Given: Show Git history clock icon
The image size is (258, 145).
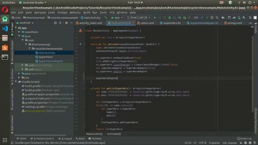Looking at the screenshot, I should pyautogui.click(x=212, y=18).
